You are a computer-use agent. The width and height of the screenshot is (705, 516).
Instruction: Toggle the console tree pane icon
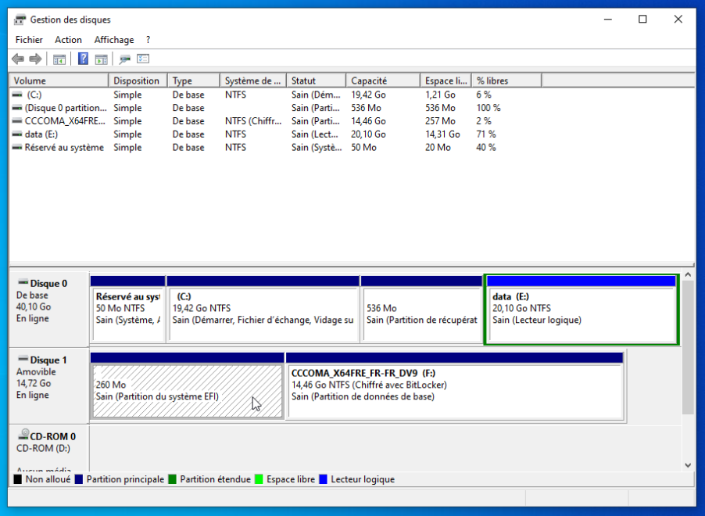pyautogui.click(x=59, y=58)
